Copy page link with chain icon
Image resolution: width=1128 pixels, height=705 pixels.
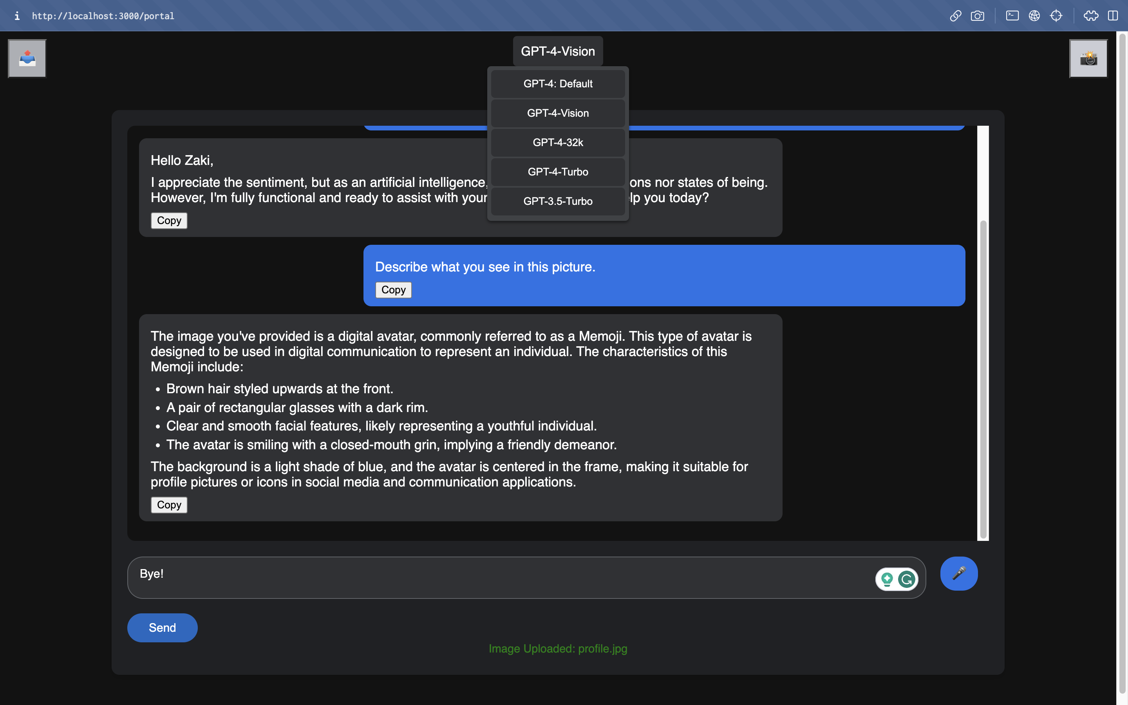tap(955, 16)
